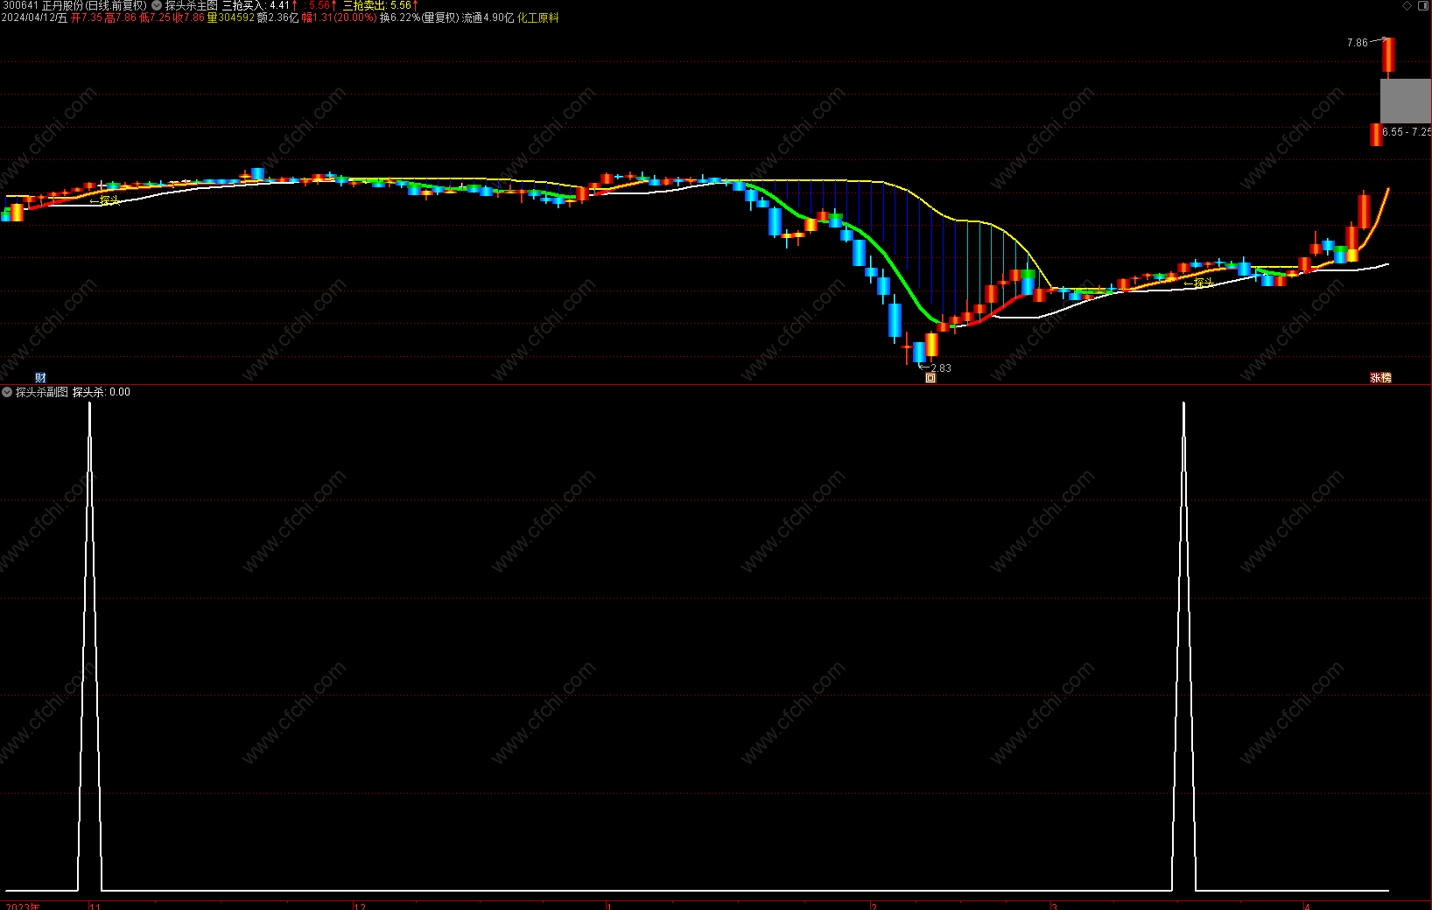Click month 4 on the time axis
This screenshot has height=910, width=1432.
[1307, 906]
